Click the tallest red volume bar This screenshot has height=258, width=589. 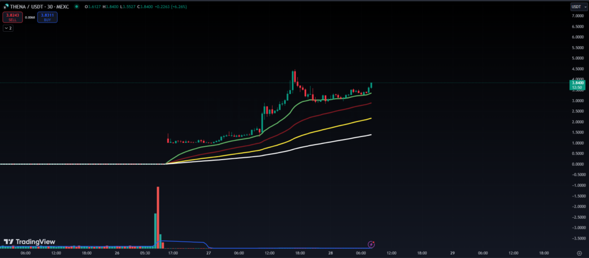[158, 217]
